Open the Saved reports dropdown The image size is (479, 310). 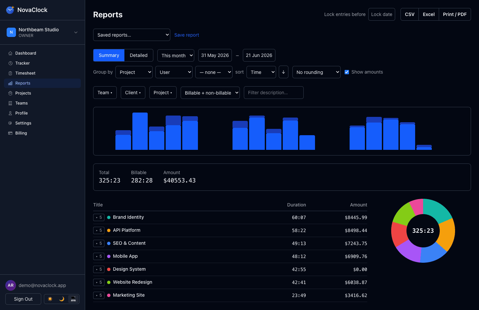(132, 35)
